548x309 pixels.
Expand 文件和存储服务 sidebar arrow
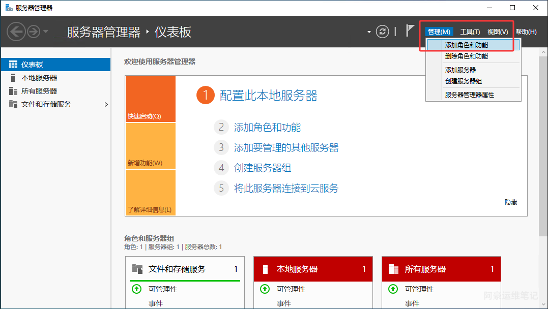click(106, 104)
